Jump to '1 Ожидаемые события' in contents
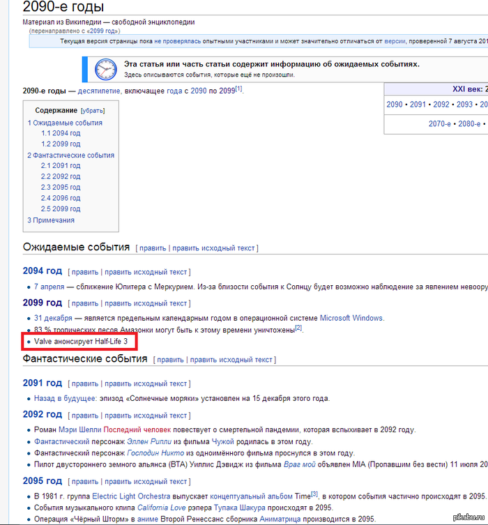488x525 pixels. [x=65, y=123]
